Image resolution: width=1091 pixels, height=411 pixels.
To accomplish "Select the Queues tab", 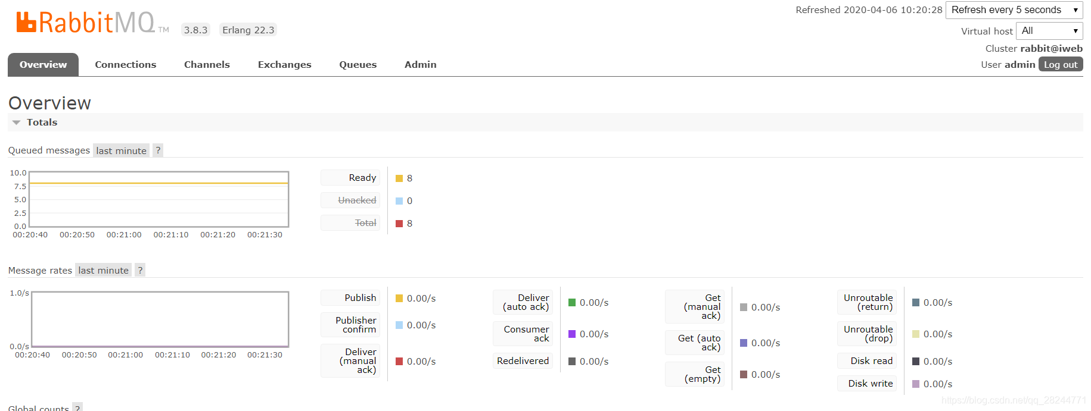I will (358, 65).
